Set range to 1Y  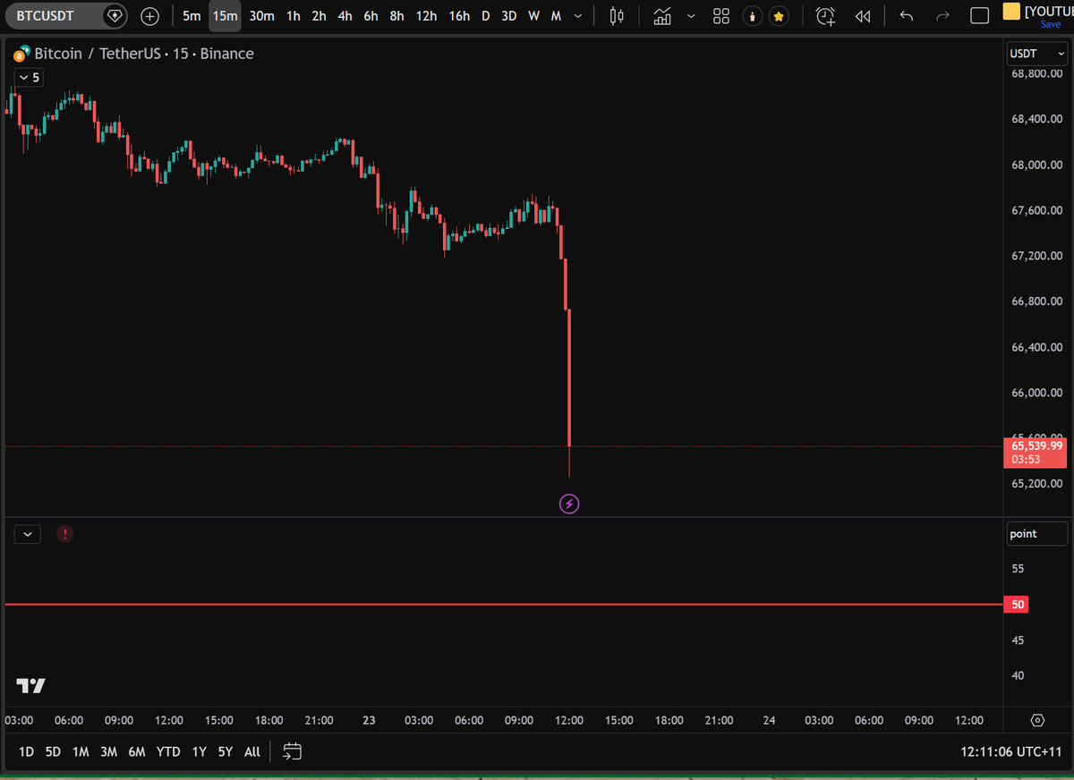coord(200,751)
